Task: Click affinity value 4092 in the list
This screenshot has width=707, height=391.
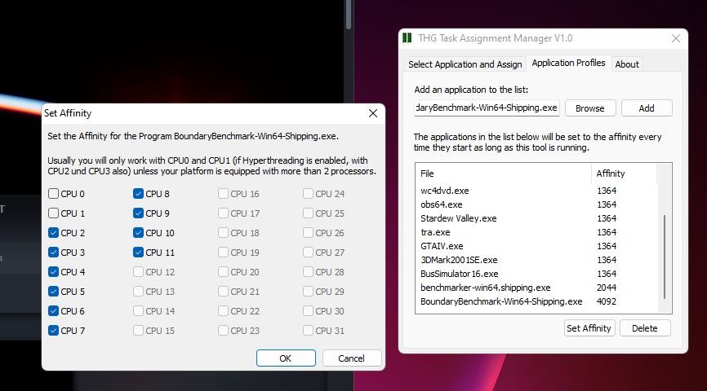Action: [607, 301]
